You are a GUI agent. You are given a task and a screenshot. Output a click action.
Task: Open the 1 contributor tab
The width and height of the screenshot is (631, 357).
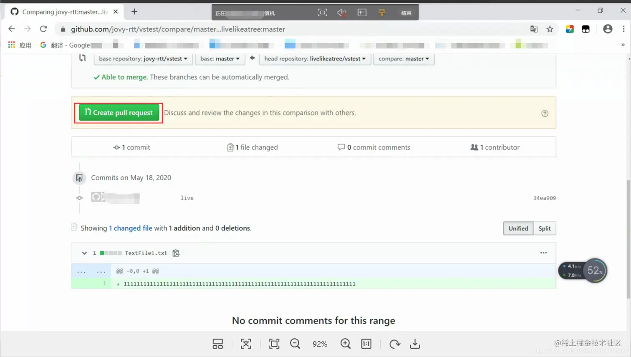(495, 147)
